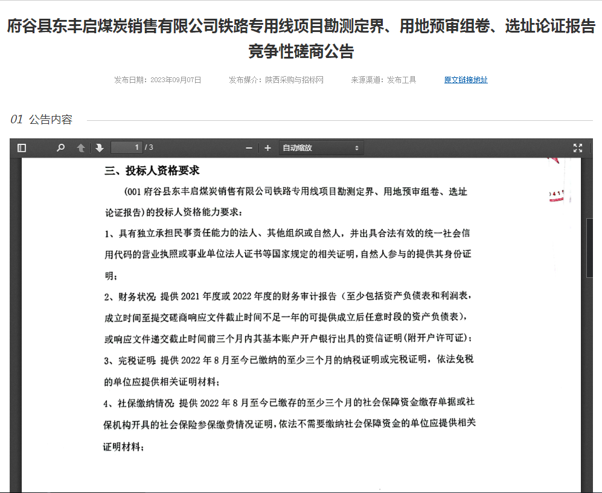Open the 自动缩放 zoom level dropdown
The height and width of the screenshot is (493, 602).
[x=321, y=148]
